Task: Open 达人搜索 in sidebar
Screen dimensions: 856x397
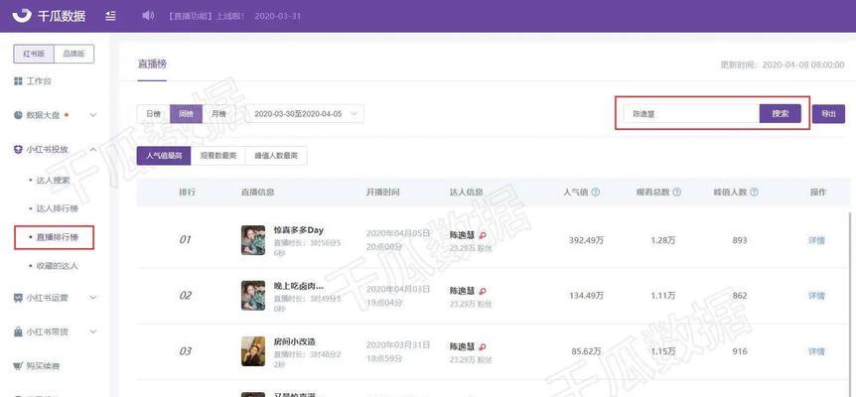Action: pyautogui.click(x=53, y=180)
